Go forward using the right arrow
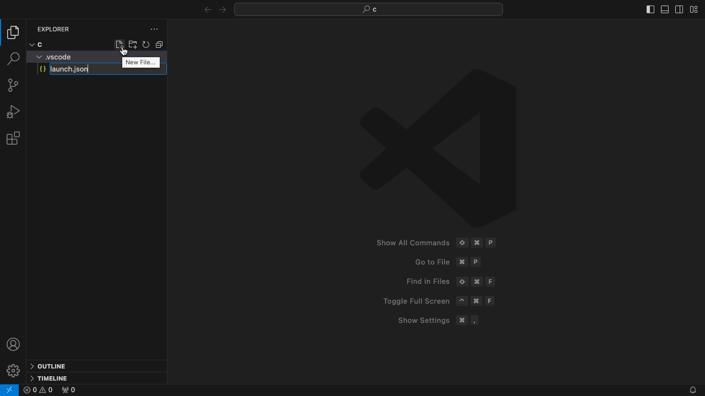Image resolution: width=705 pixels, height=396 pixels. tap(223, 9)
